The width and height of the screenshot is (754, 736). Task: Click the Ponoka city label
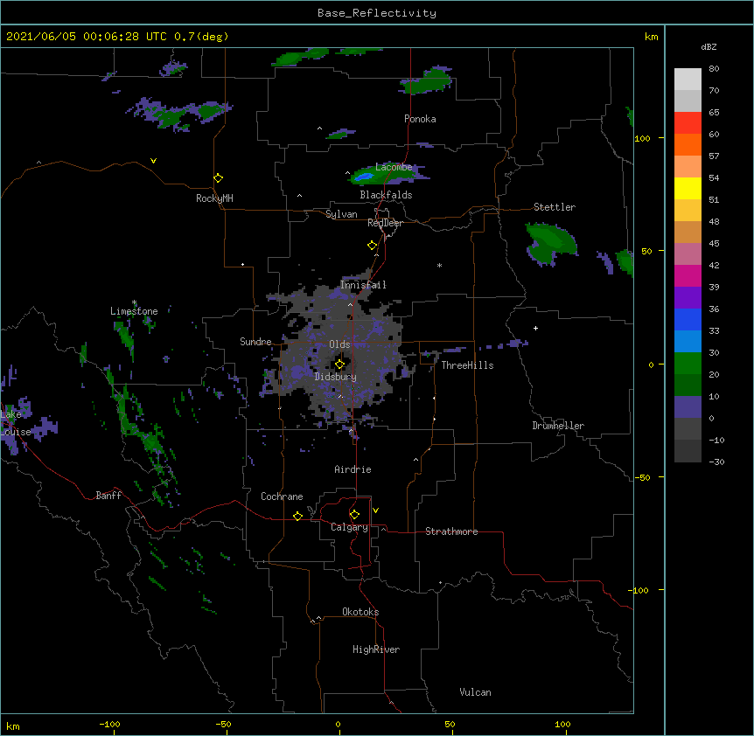pos(420,119)
